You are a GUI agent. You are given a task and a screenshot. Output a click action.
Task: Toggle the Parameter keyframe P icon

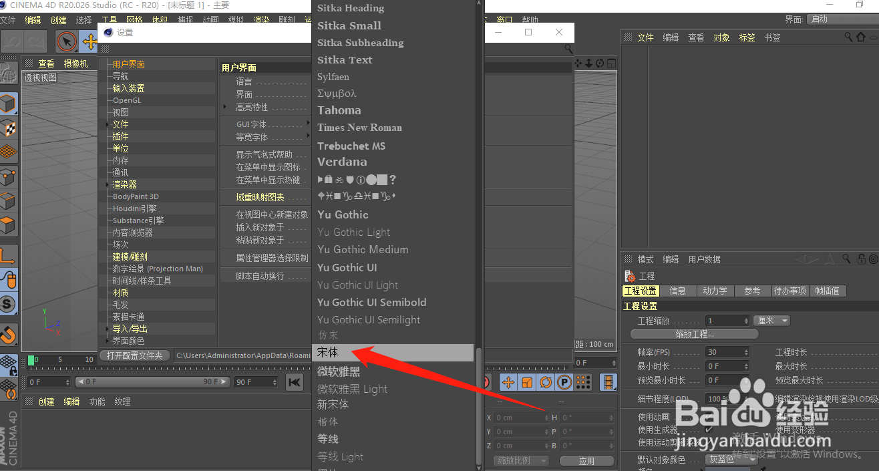(x=564, y=382)
